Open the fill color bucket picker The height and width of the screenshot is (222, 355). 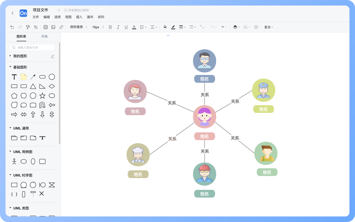[x=165, y=27]
